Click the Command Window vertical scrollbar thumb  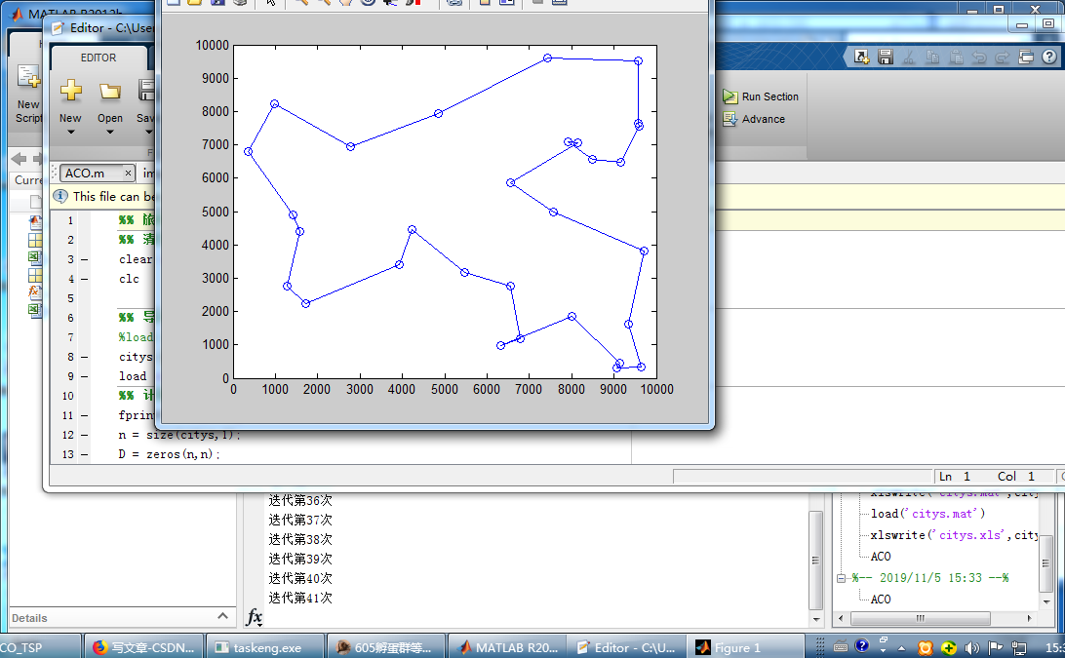815,561
